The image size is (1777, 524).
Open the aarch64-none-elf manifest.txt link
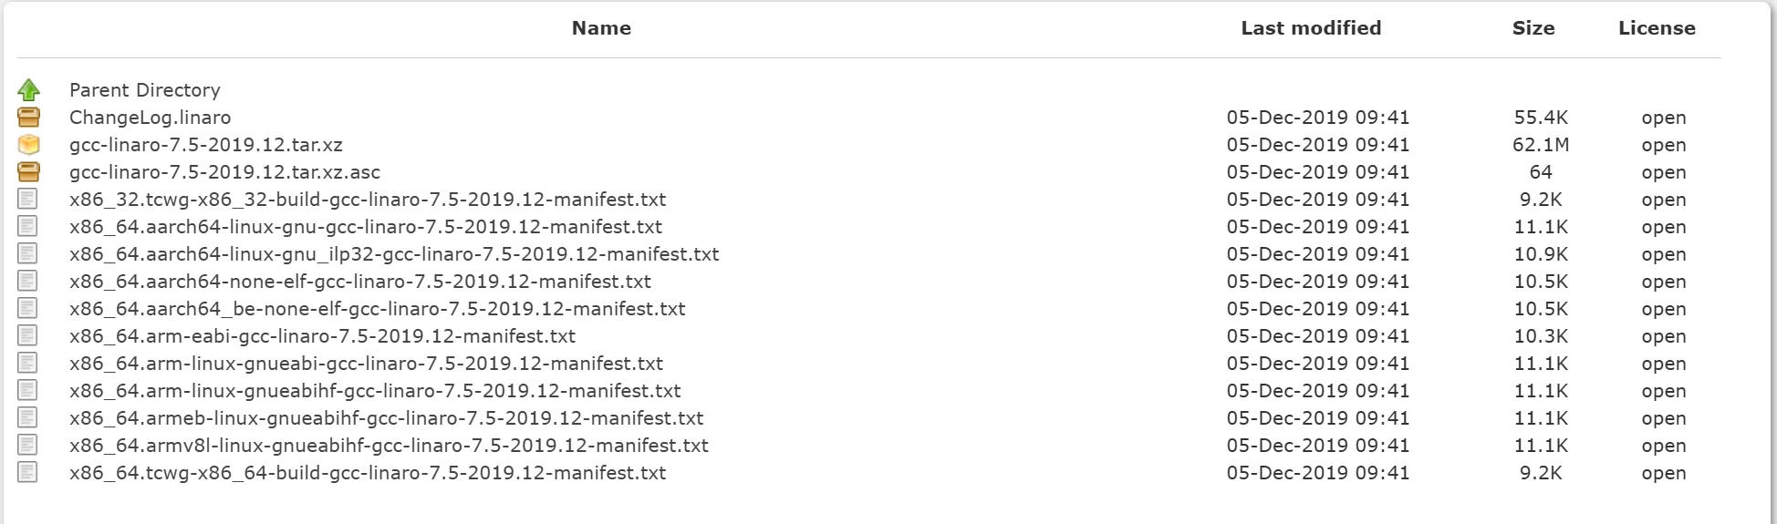359,282
